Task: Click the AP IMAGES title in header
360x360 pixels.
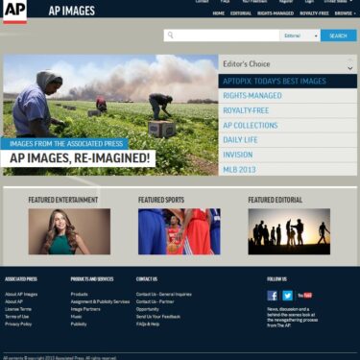Action: 72,11
